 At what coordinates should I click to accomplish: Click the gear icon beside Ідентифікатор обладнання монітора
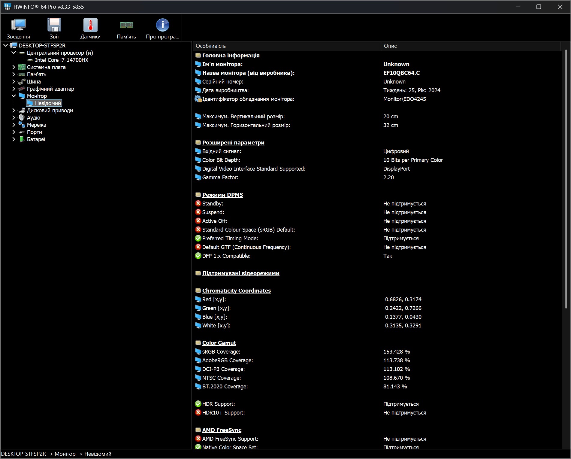pyautogui.click(x=198, y=99)
